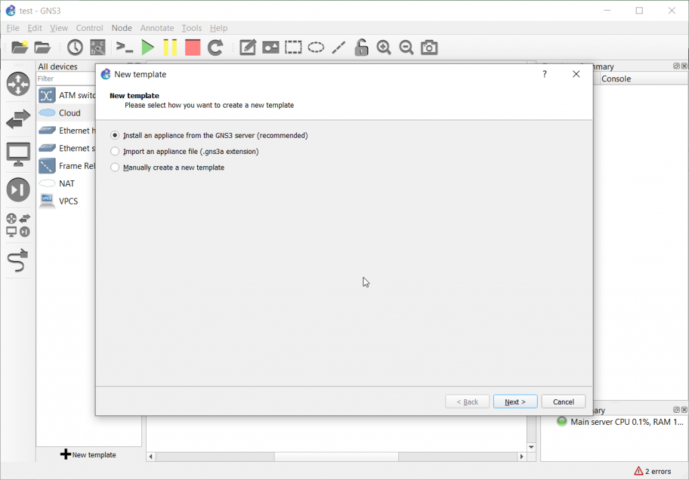Select the Draw a line tool
The height and width of the screenshot is (480, 689).
338,47
